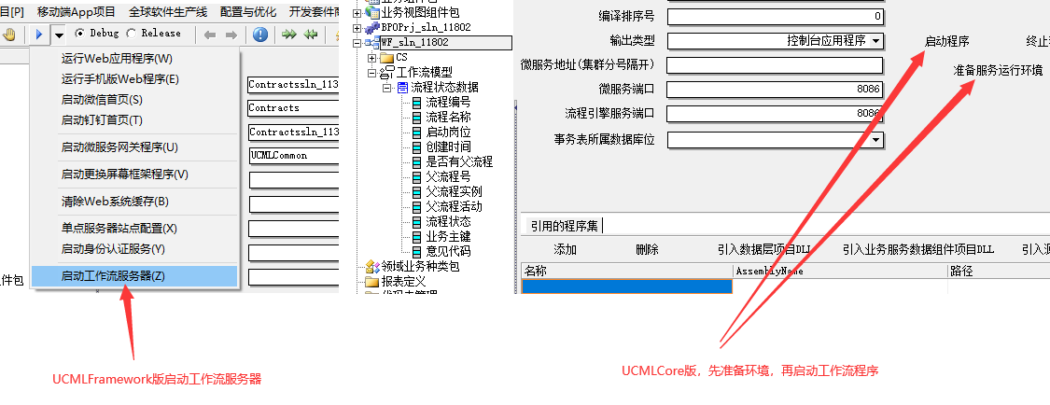This screenshot has height=405, width=1050.
Task: Click the 业务主键 field icon
Action: (416, 236)
